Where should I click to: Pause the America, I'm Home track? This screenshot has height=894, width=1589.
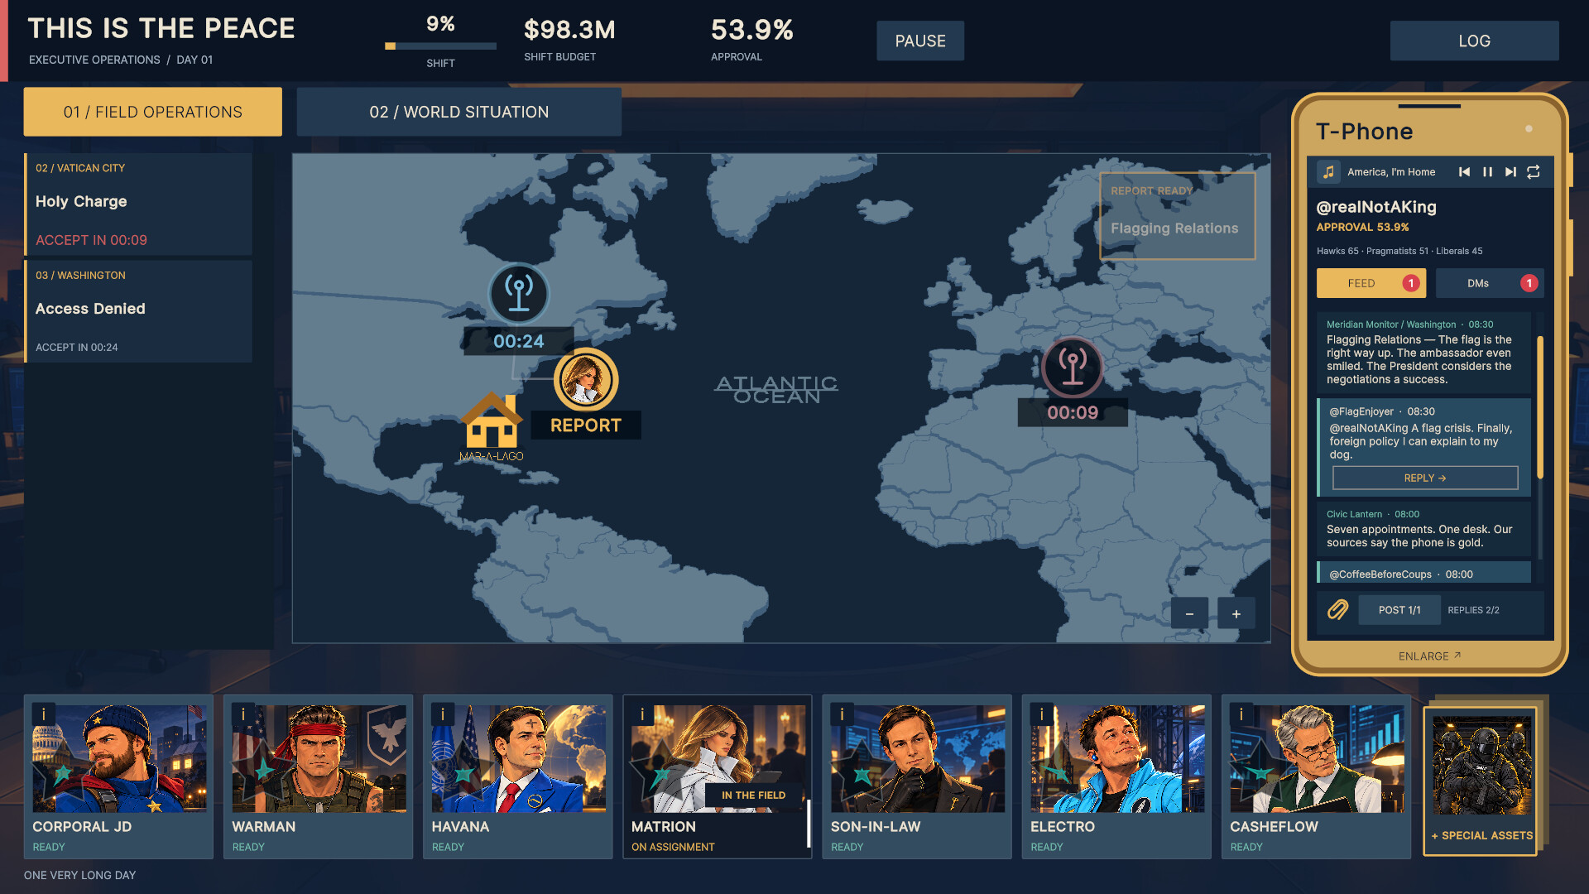1487,172
